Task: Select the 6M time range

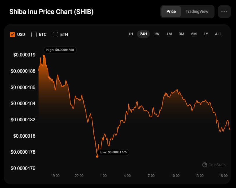Action: pos(194,34)
